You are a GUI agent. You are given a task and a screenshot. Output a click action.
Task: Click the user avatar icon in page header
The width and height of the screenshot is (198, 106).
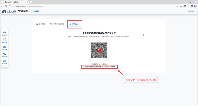[189, 11]
